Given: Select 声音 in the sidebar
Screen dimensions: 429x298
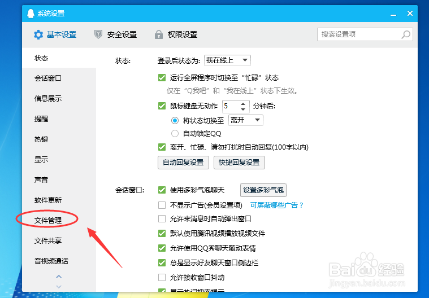Looking at the screenshot, I should (x=59, y=179).
